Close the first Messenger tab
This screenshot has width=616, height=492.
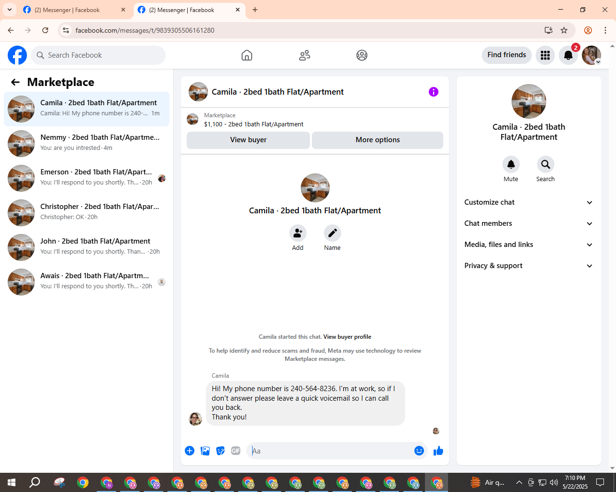point(123,10)
